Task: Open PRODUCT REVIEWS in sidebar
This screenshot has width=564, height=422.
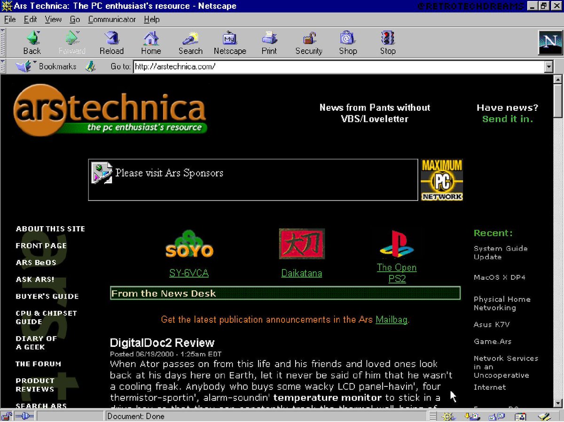Action: click(x=35, y=385)
